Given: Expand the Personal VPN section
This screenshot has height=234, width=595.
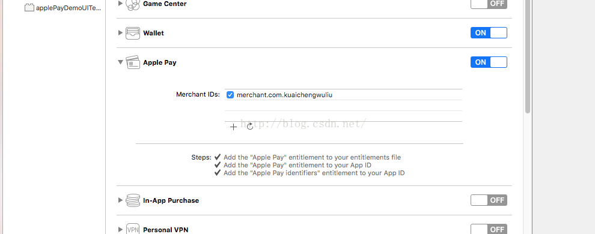Looking at the screenshot, I should pos(120,229).
